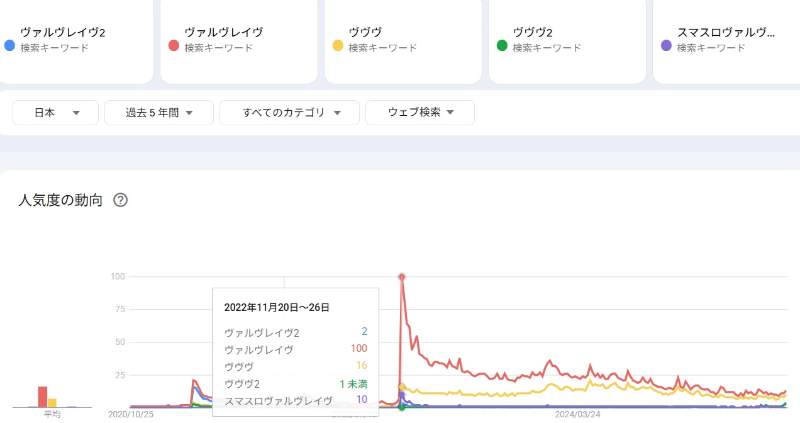Image resolution: width=800 pixels, height=423 pixels.
Task: Click the green dot for ヴヴヴ2
Action: coord(502,45)
